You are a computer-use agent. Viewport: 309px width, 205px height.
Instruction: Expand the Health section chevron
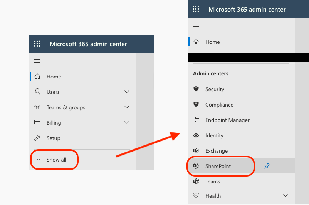(x=285, y=195)
